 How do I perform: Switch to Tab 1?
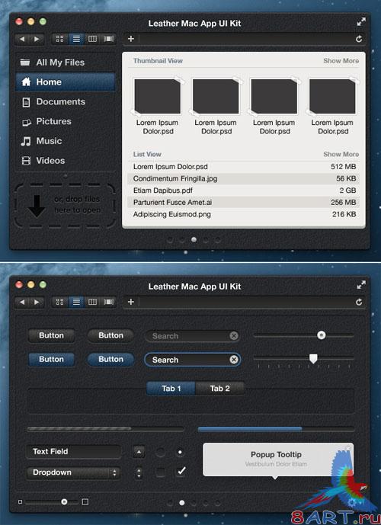click(171, 389)
